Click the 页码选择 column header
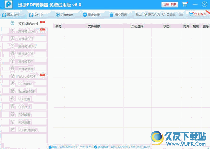 [138, 26]
